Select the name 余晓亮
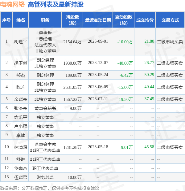 (x=20, y=99)
